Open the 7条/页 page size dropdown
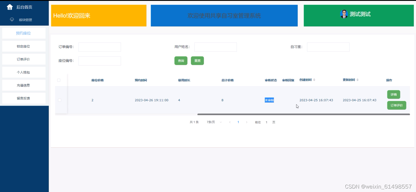This screenshot has height=192, width=416. (214, 122)
